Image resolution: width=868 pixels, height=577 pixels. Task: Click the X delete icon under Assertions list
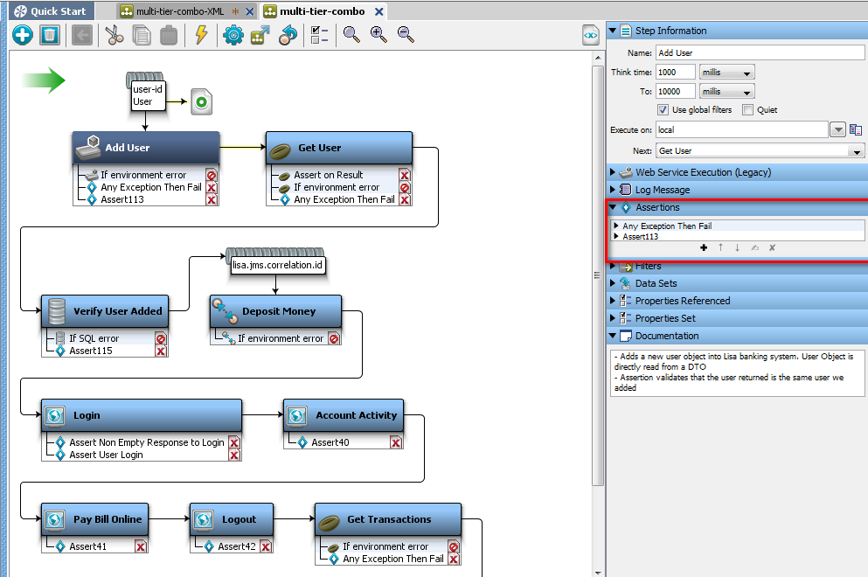(772, 247)
